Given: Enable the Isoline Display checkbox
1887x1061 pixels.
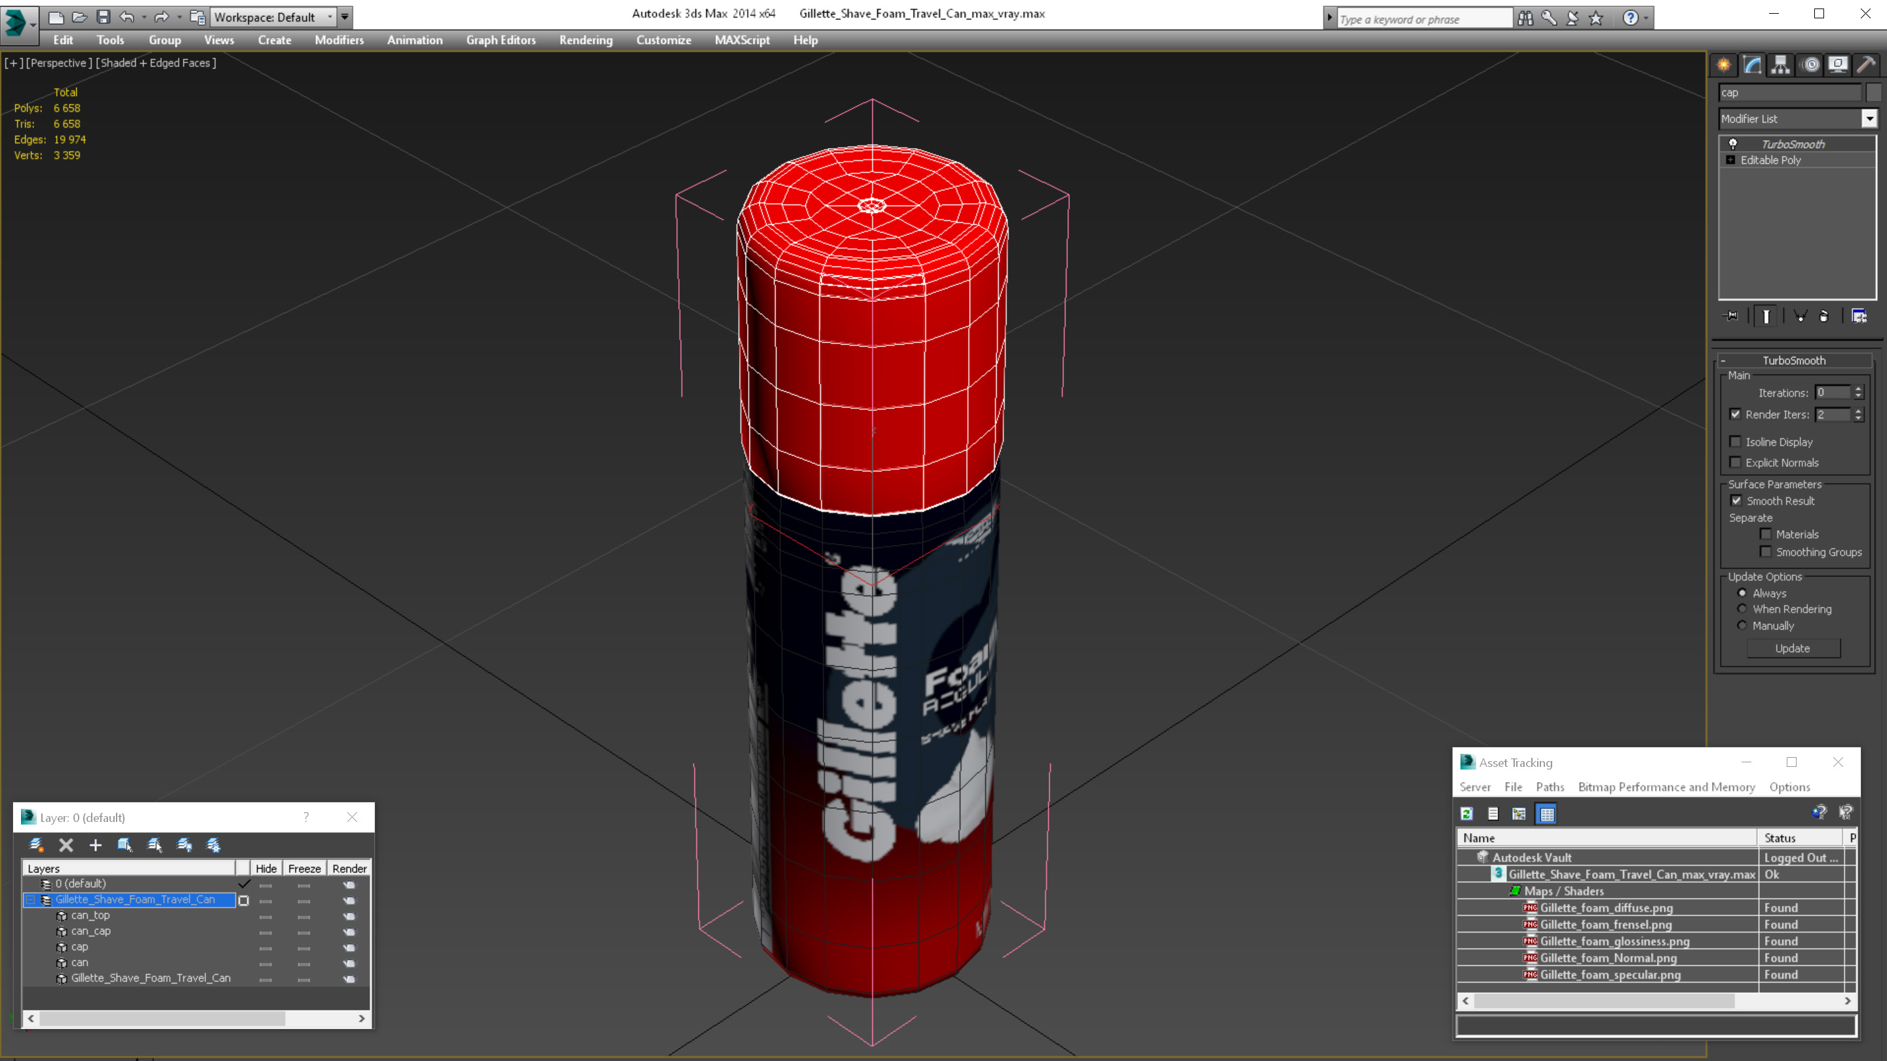Looking at the screenshot, I should (1736, 441).
